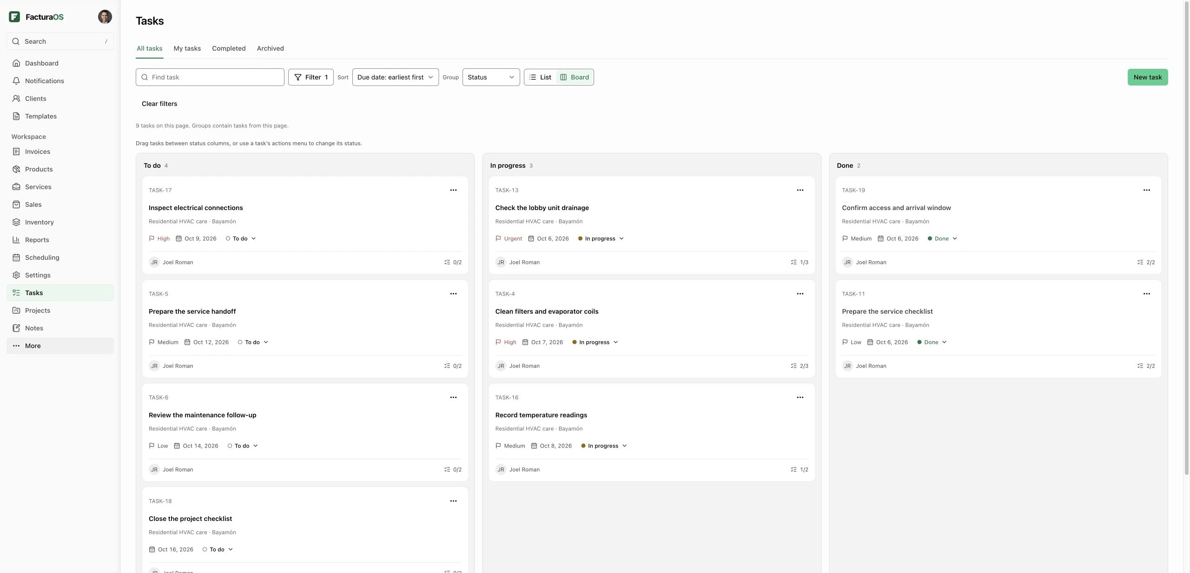Open the Filter button

(x=311, y=77)
